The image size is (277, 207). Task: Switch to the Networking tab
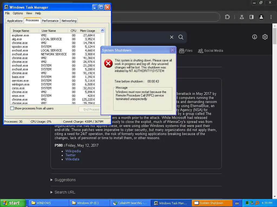click(69, 21)
